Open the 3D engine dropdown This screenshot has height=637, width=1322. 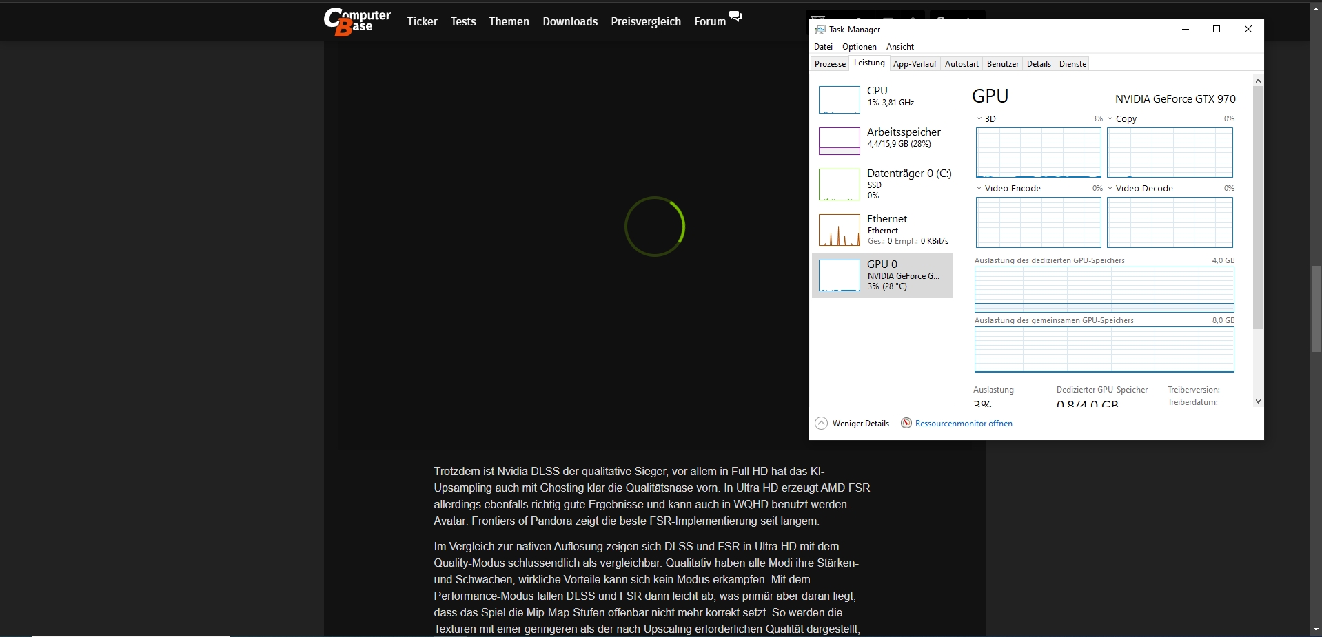(979, 118)
